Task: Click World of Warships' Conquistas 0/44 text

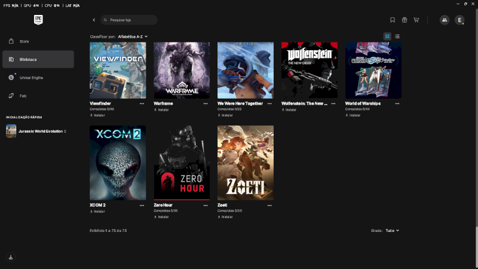Action: (x=357, y=109)
